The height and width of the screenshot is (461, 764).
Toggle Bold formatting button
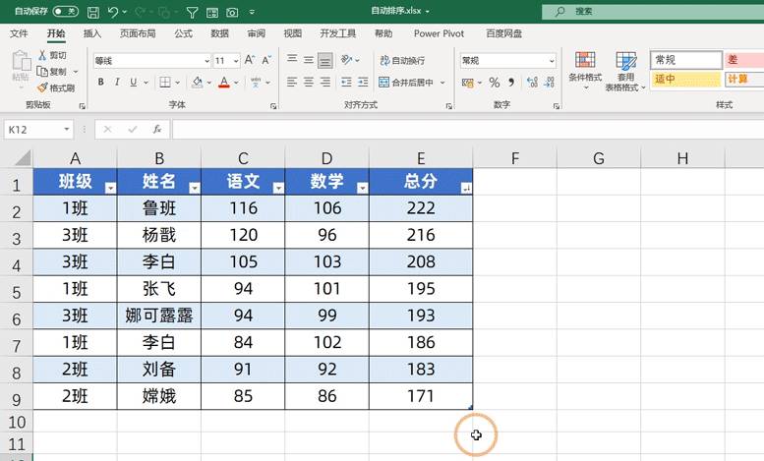[x=101, y=82]
